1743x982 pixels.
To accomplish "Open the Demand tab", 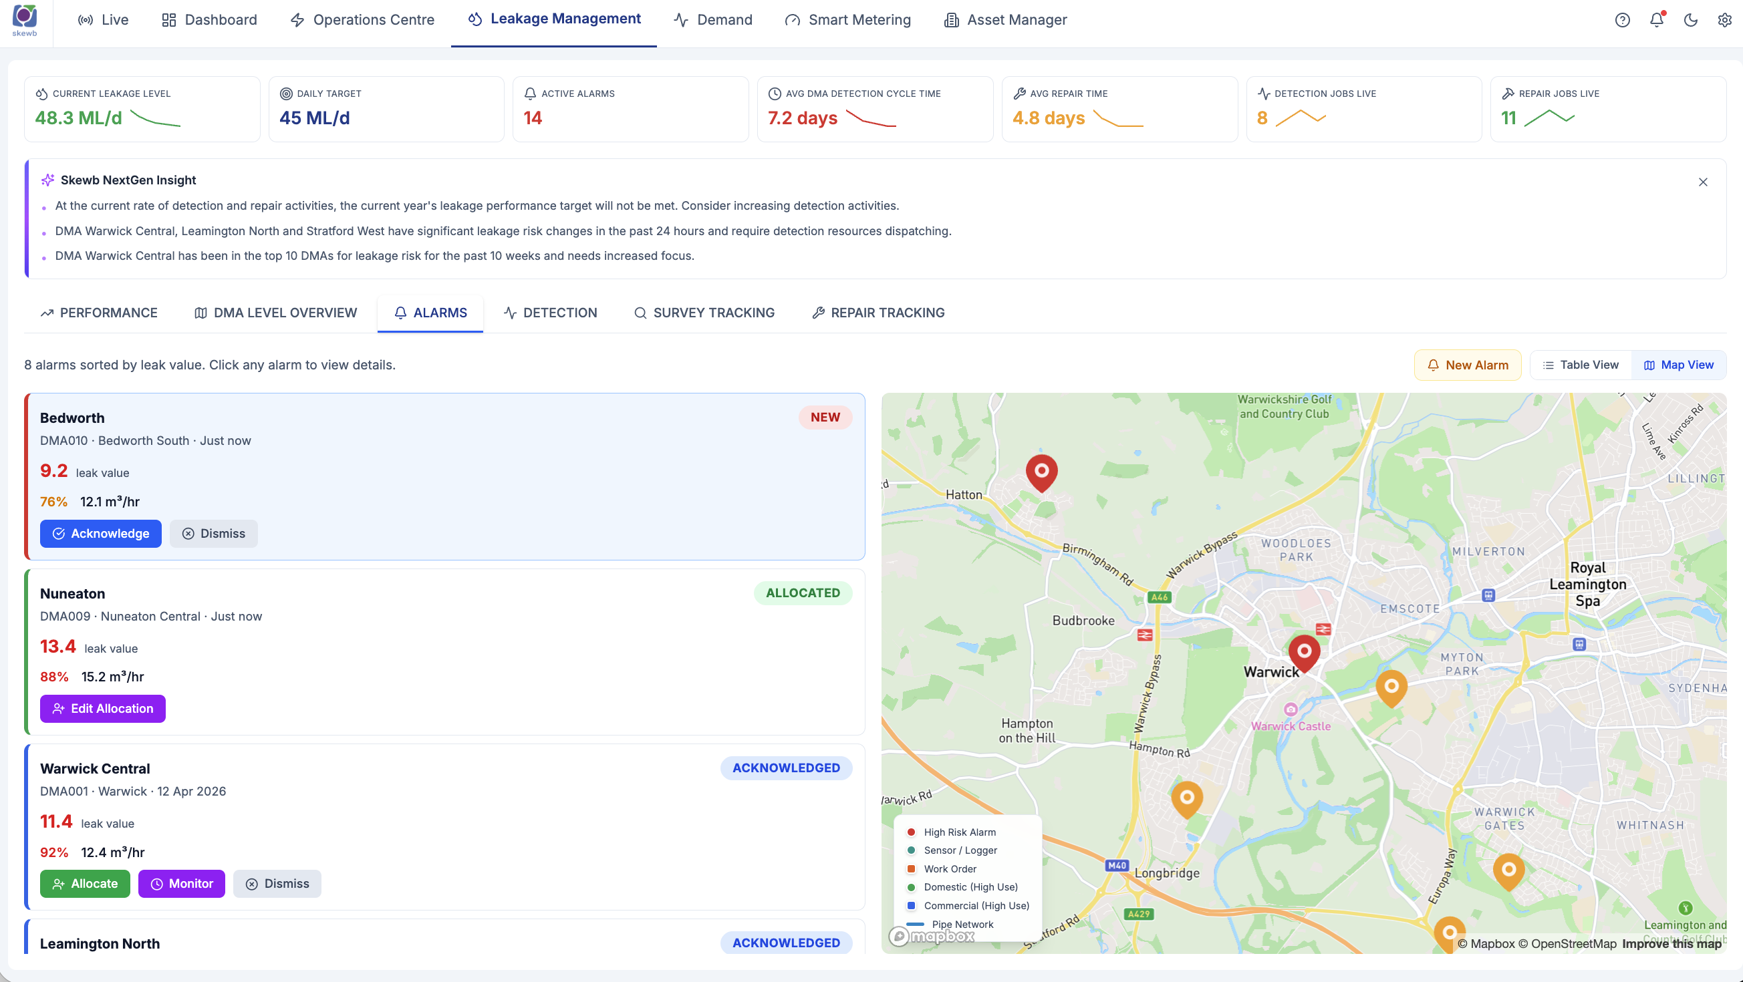I will coord(712,20).
